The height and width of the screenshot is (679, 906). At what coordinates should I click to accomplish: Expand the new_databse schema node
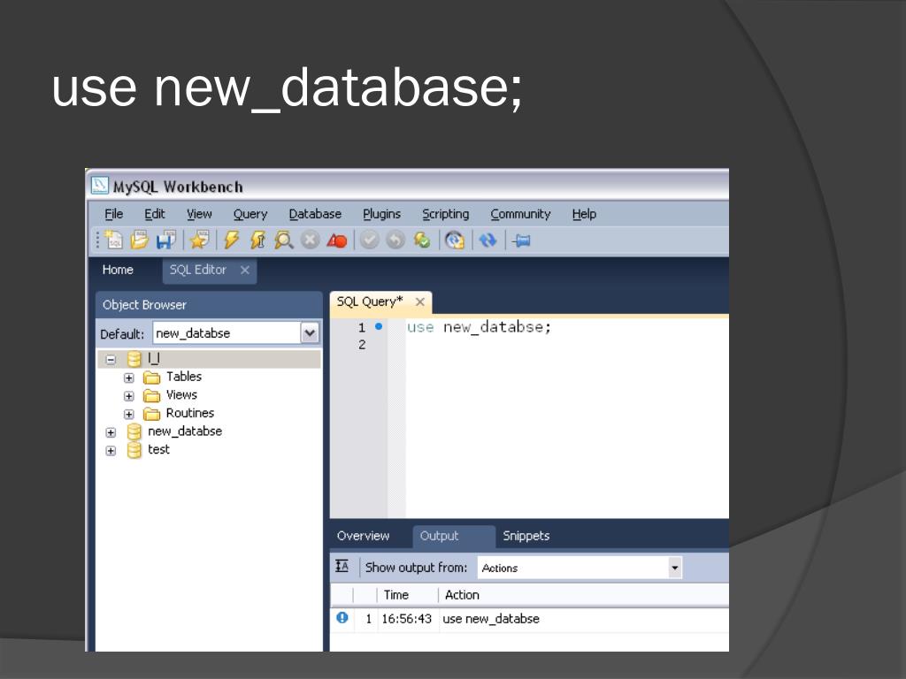[111, 432]
